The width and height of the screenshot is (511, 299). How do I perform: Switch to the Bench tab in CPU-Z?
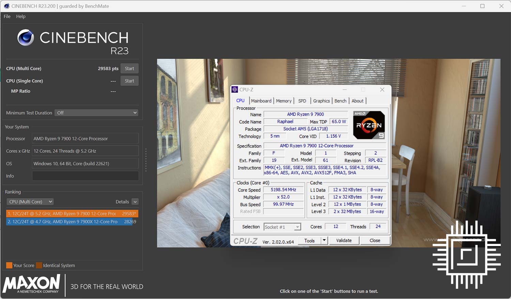click(x=340, y=101)
